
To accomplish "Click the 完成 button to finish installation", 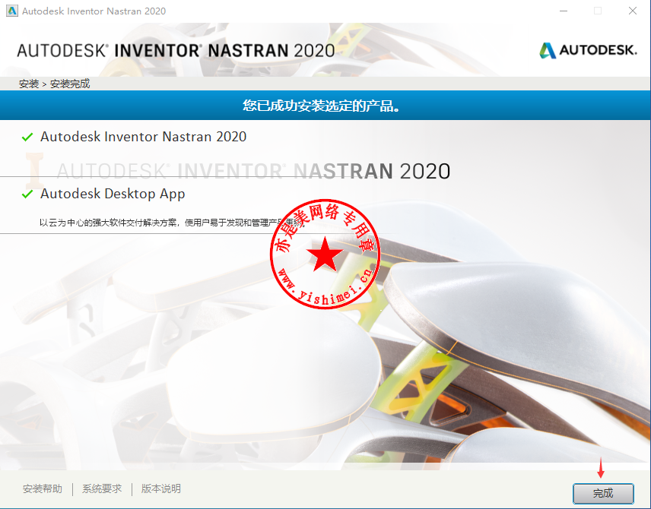I will (x=603, y=493).
